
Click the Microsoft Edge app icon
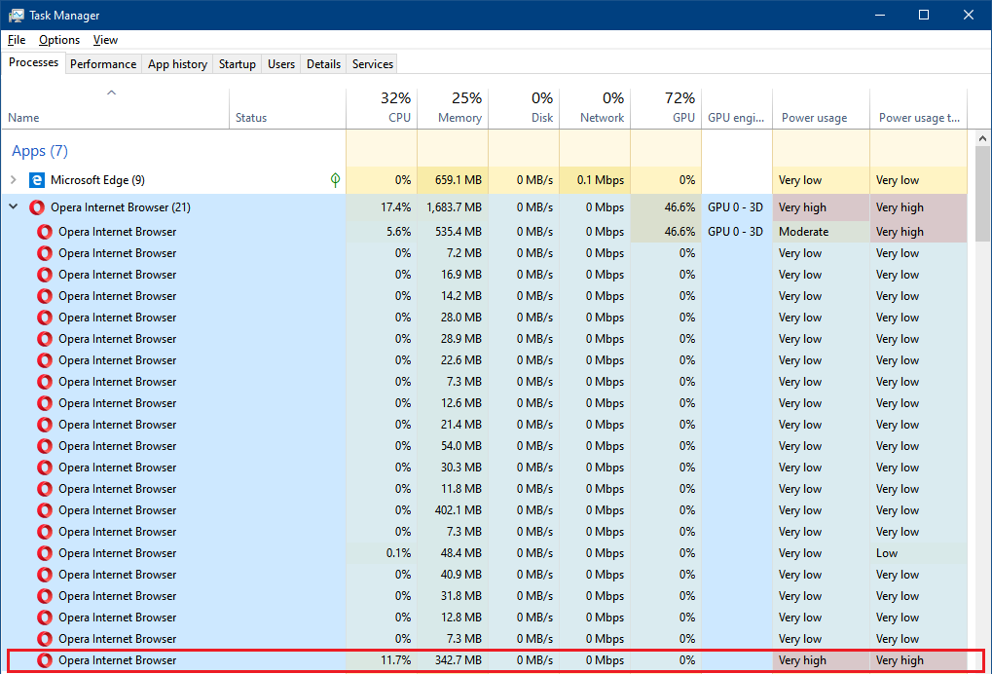37,180
